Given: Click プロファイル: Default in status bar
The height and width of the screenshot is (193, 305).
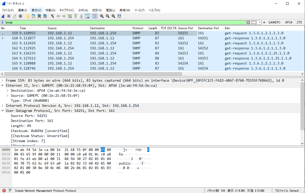Looking at the screenshot, I should (x=287, y=191).
